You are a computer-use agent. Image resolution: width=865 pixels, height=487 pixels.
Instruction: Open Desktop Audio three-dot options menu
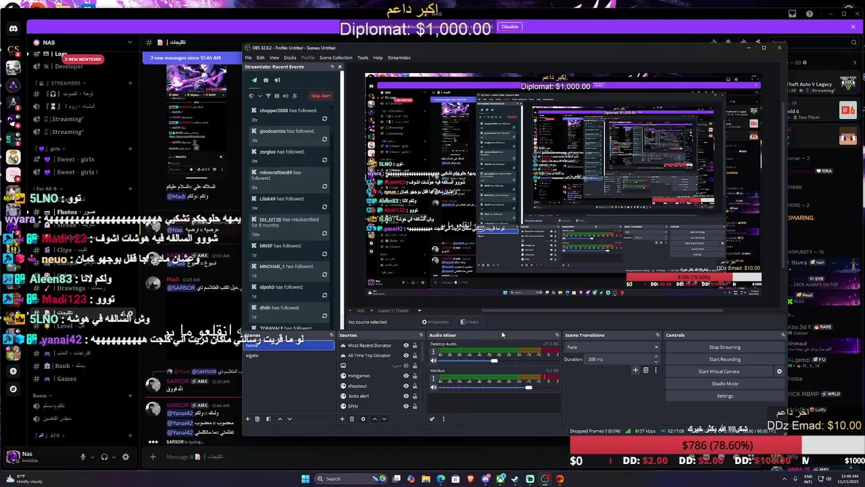433,352
